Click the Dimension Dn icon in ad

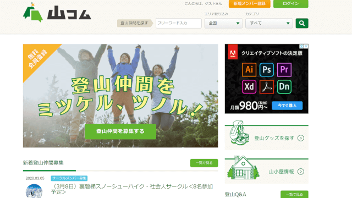(284, 87)
